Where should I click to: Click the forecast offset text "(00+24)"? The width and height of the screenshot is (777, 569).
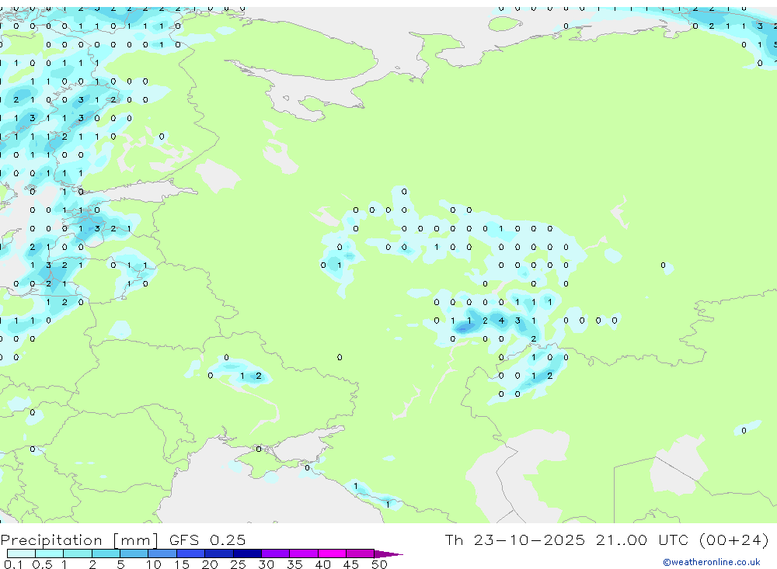[x=734, y=540]
